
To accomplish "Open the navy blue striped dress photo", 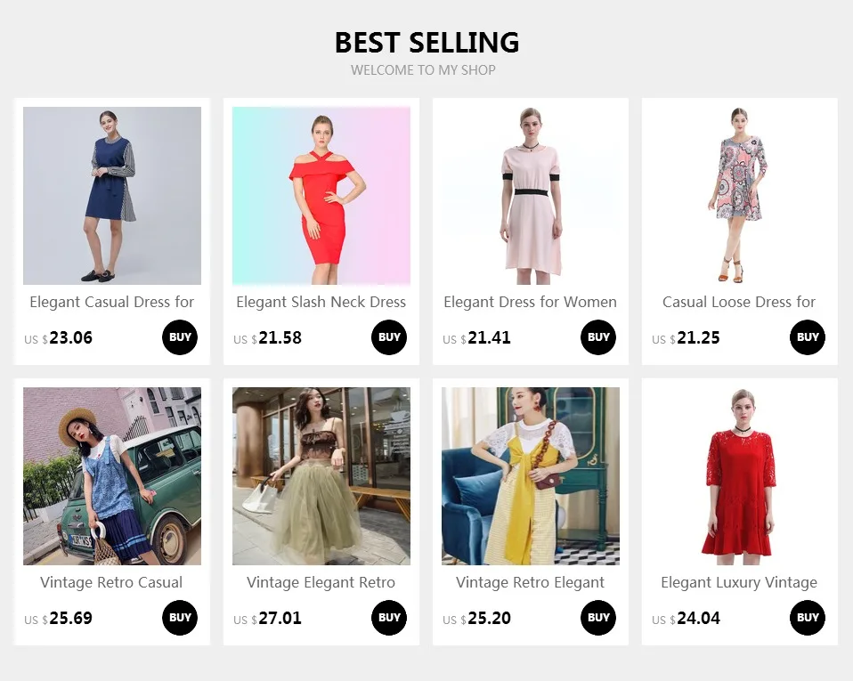I will pos(112,196).
